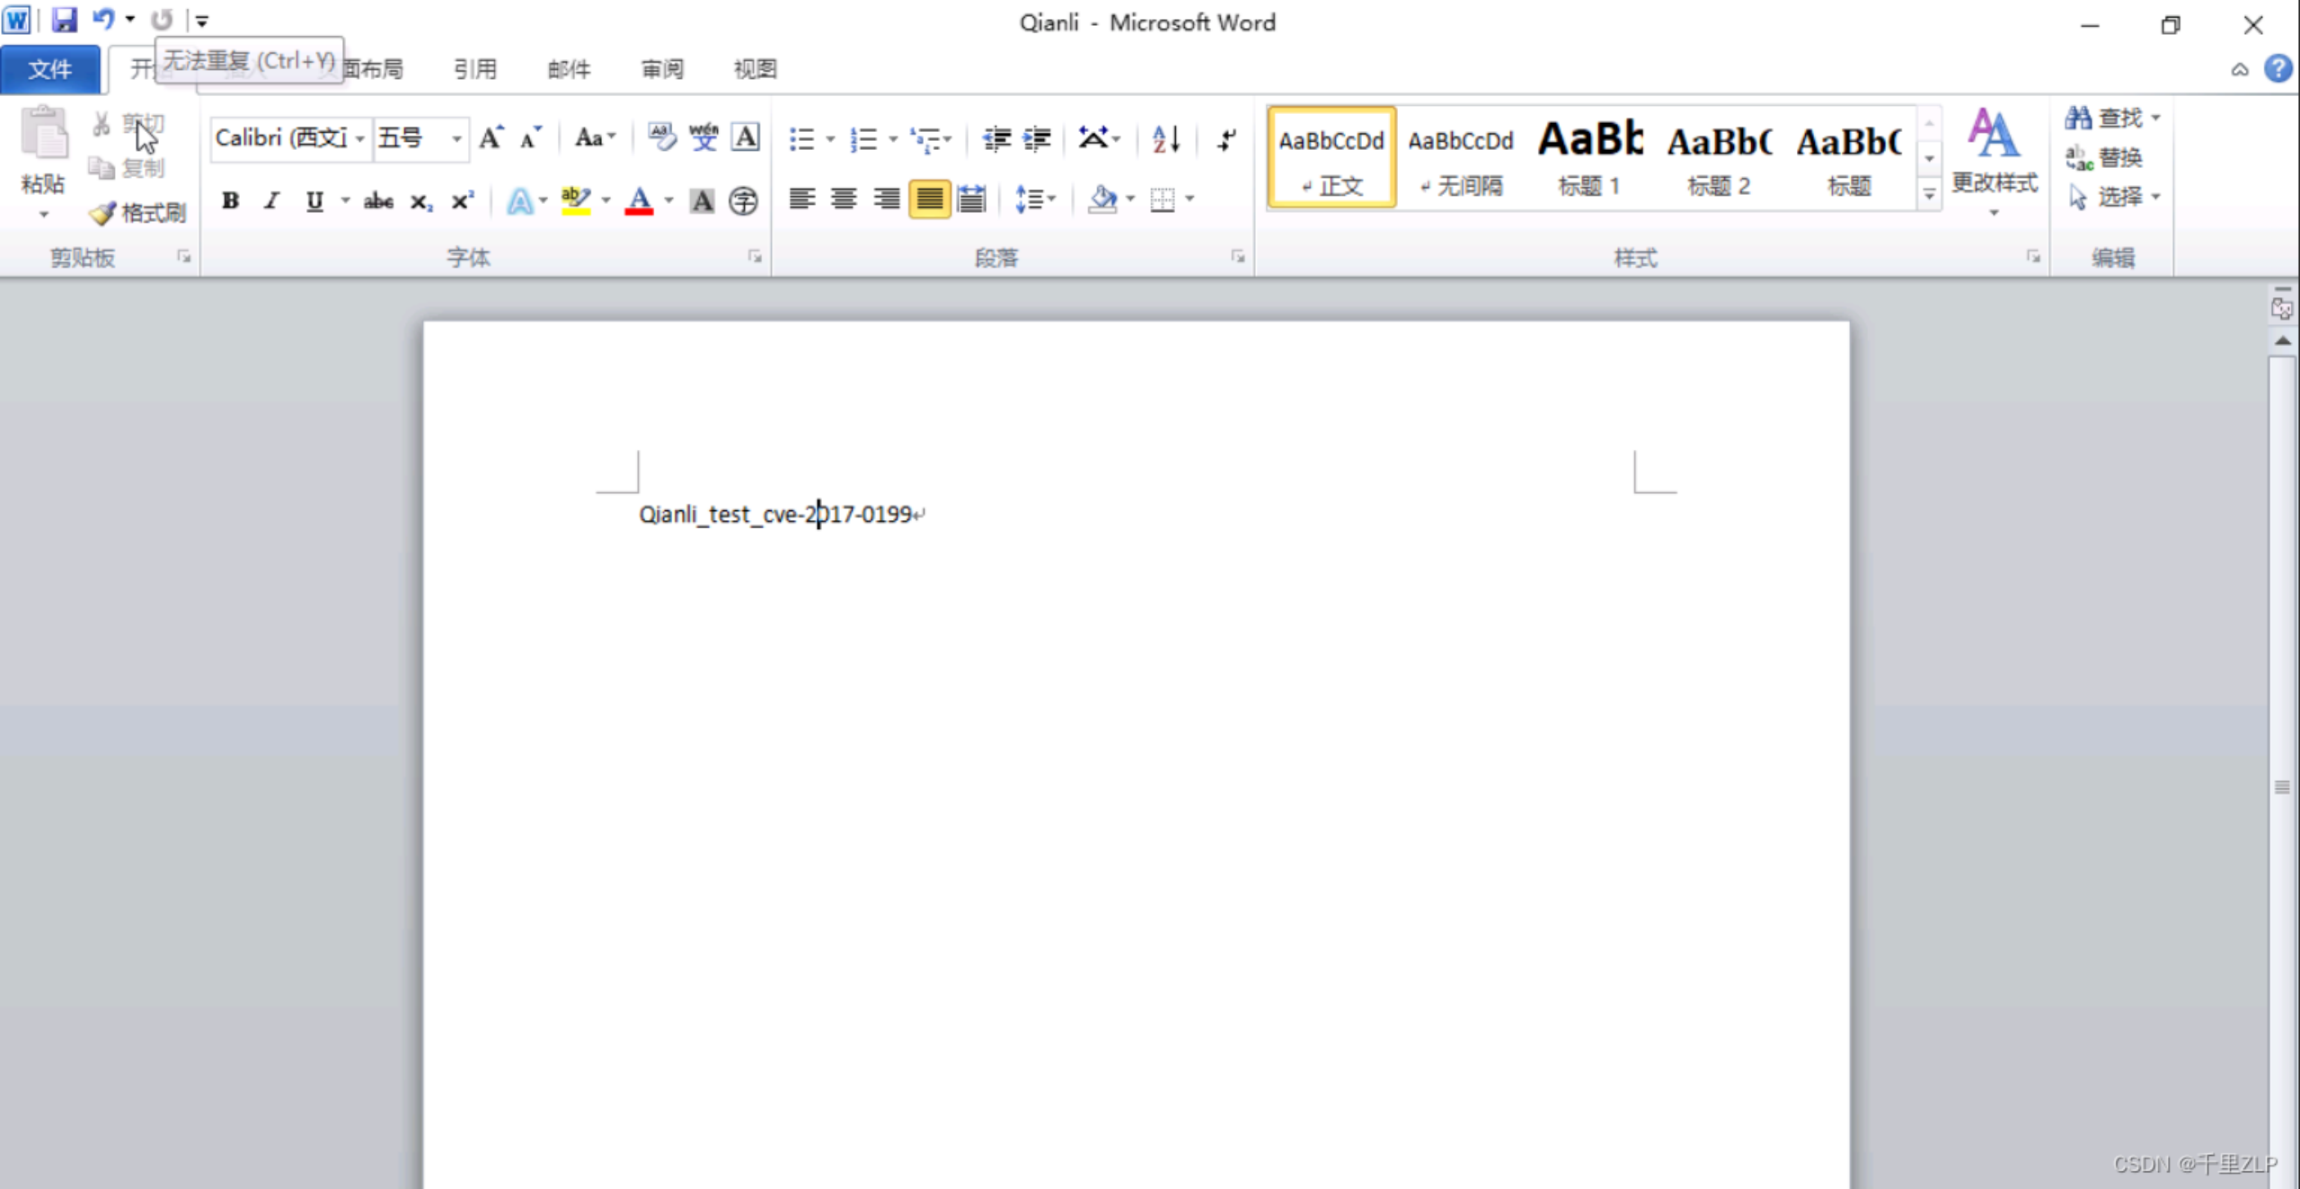The height and width of the screenshot is (1189, 2300).
Task: Toggle Subscript formatting
Action: (x=420, y=201)
